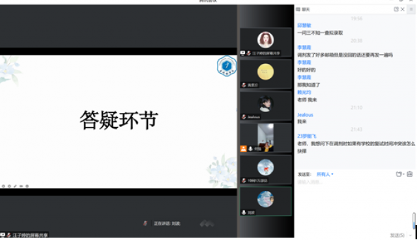Click the pen annotation icon on slide
Viewport: 417px width, 240px height.
[15, 186]
